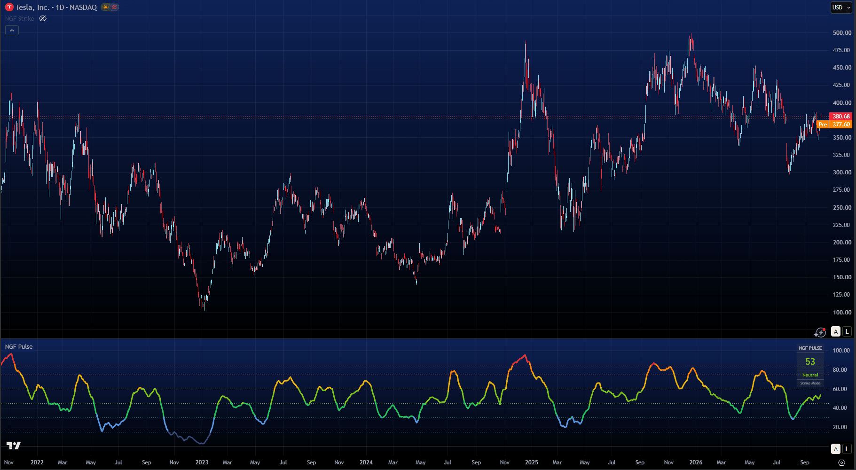
Task: Open the Tesla, Inc. 1D NASDAQ symbol title
Action: 56,7
